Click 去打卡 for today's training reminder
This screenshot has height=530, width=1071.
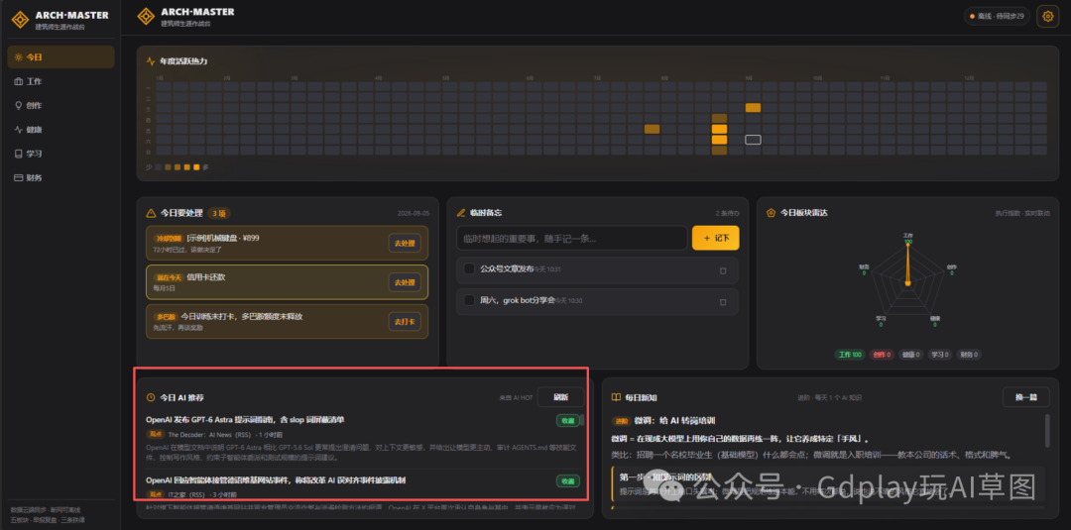click(x=405, y=322)
